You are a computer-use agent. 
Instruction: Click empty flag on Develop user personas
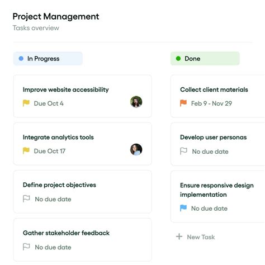pos(183,151)
